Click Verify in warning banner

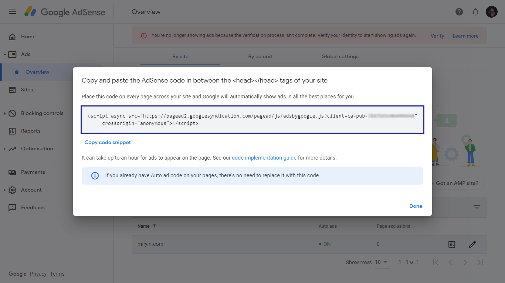(437, 36)
